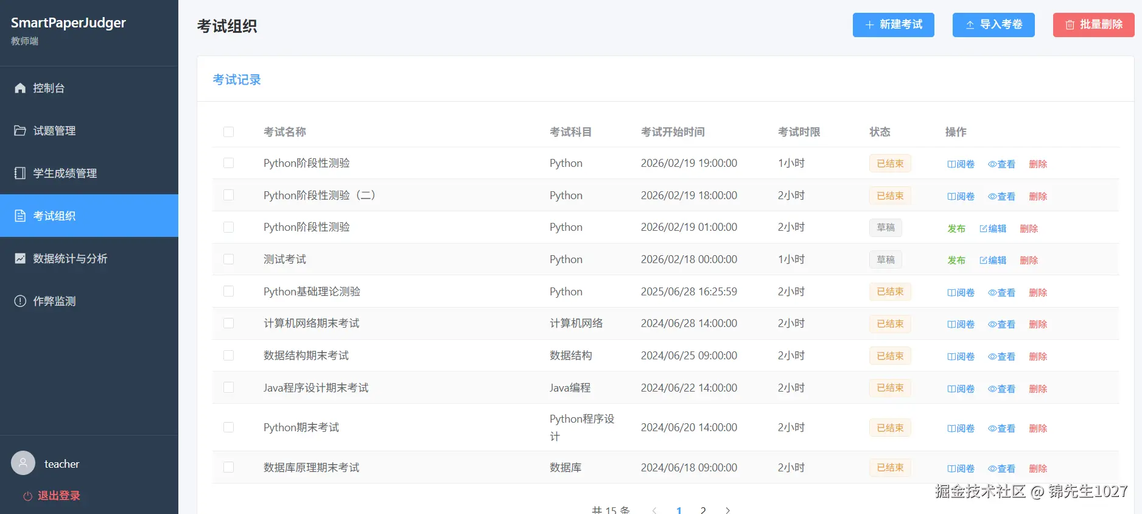
Task: Click 查看 for Python期末考试
Action: pos(1001,428)
